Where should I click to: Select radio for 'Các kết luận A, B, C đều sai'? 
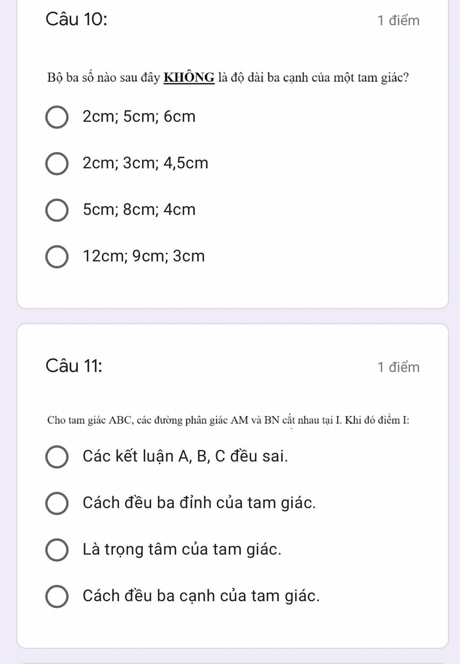(x=57, y=457)
